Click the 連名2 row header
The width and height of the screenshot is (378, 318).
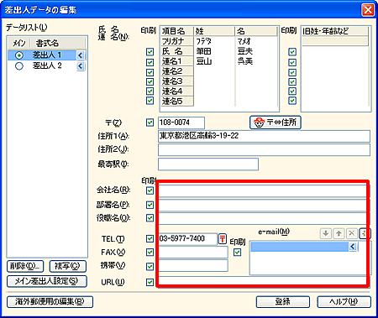tap(177, 71)
